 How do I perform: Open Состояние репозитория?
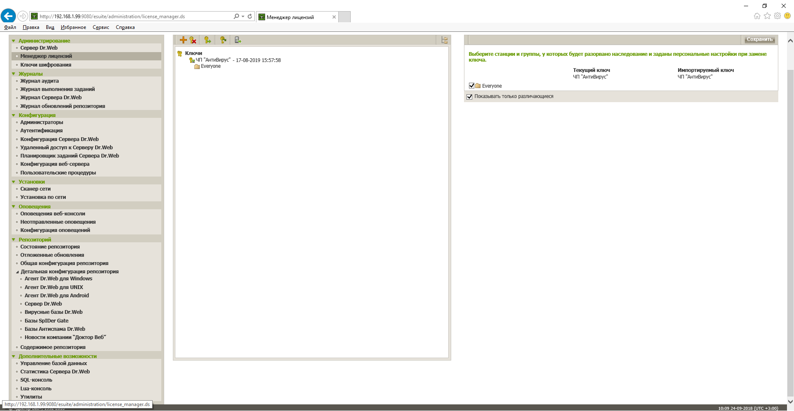(x=50, y=247)
